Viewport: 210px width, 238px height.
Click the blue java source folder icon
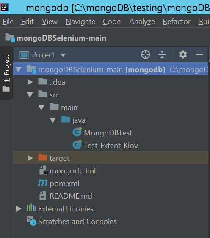pyautogui.click(x=66, y=119)
